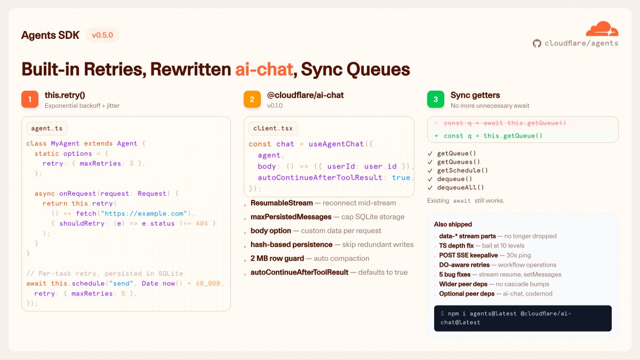Click the shouldRetry status !== 404 code line
640x360 pixels.
click(x=133, y=223)
